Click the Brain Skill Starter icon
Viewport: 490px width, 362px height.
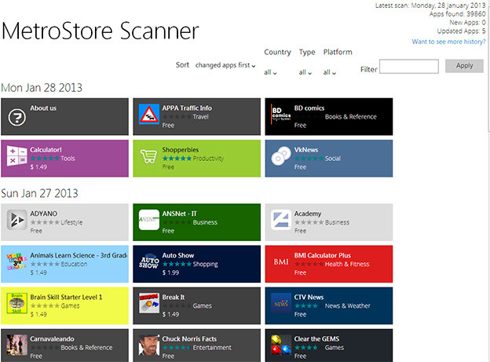tap(16, 303)
